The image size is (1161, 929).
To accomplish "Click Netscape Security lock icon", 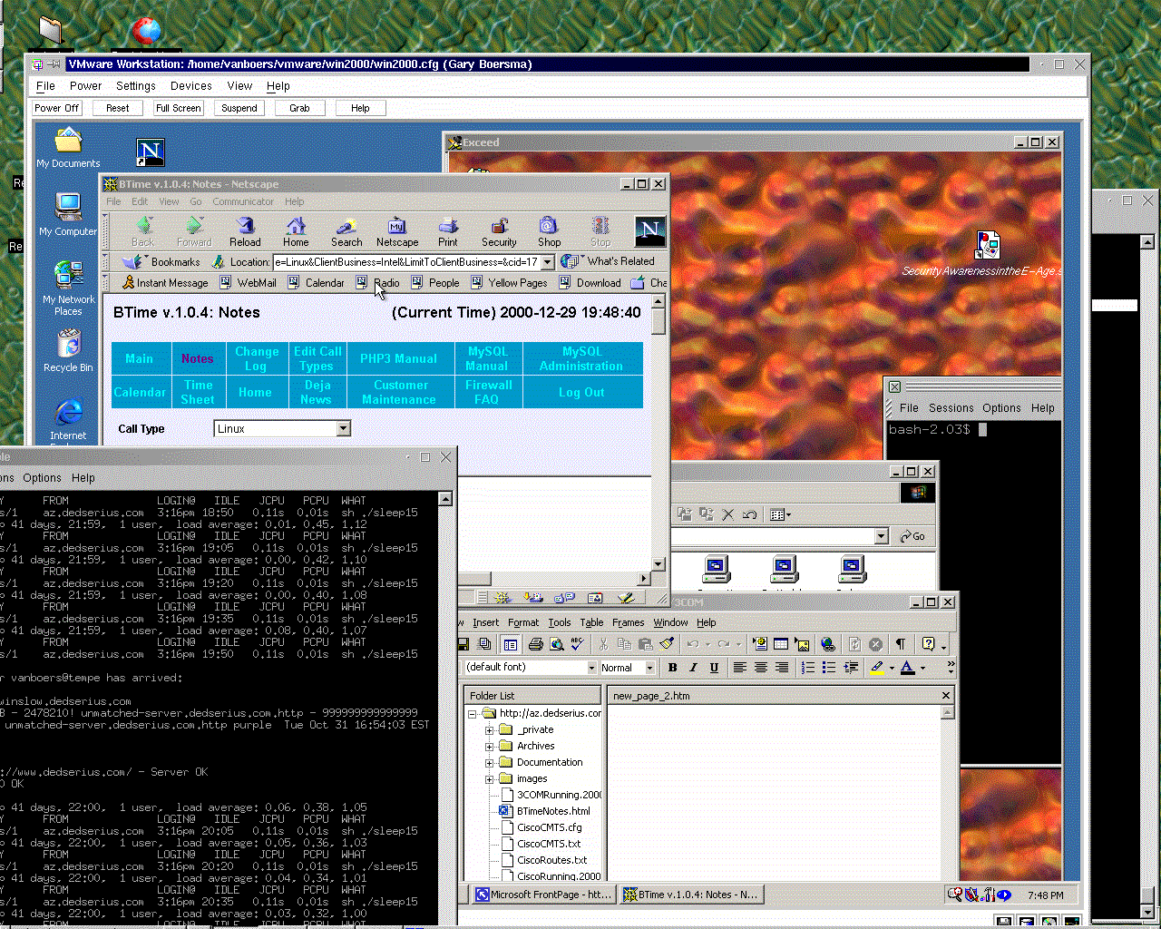I will pos(499,226).
